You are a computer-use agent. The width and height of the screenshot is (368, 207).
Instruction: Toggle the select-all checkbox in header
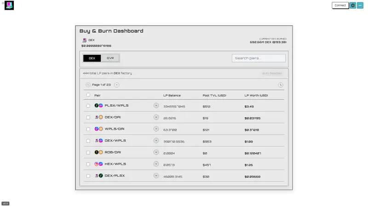pos(88,95)
